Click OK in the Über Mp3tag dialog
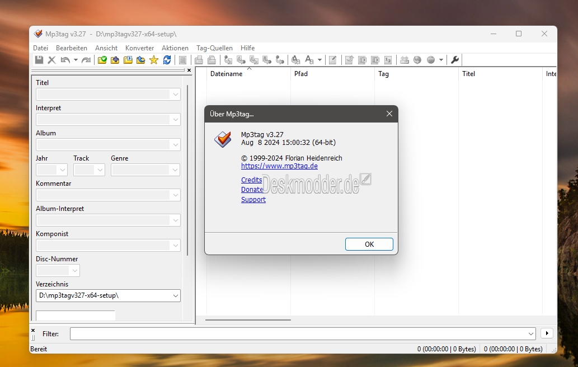Screen dimensions: 578x367 [x=369, y=244]
